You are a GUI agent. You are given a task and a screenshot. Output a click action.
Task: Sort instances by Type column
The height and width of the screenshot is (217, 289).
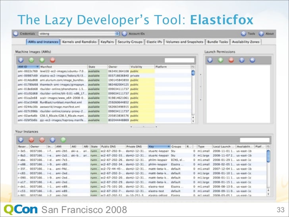coord(204,147)
